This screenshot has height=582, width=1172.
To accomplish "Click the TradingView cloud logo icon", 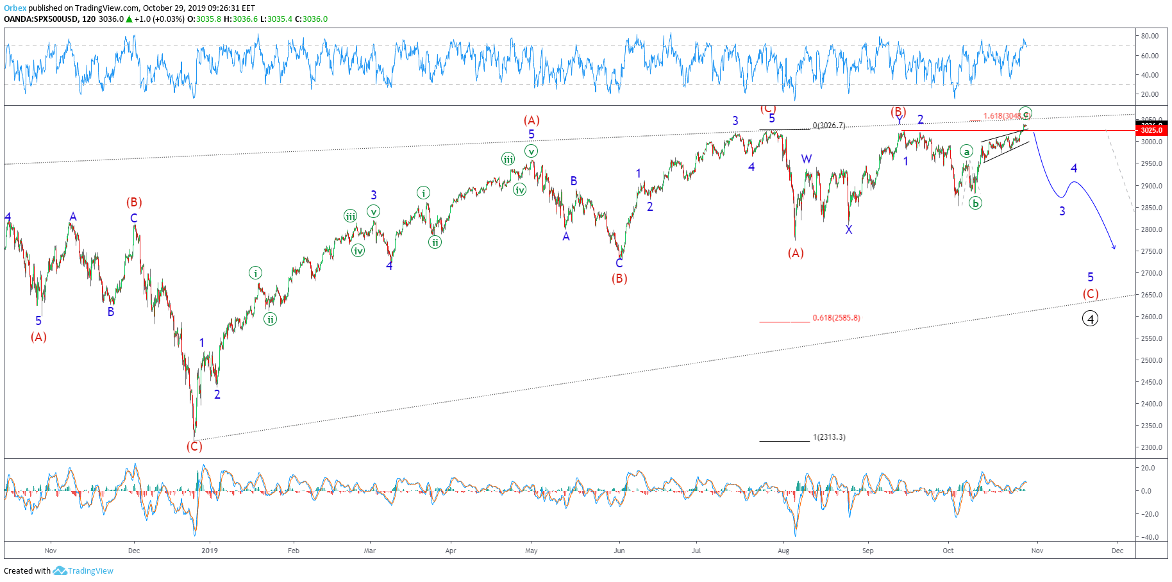I will coord(60,570).
